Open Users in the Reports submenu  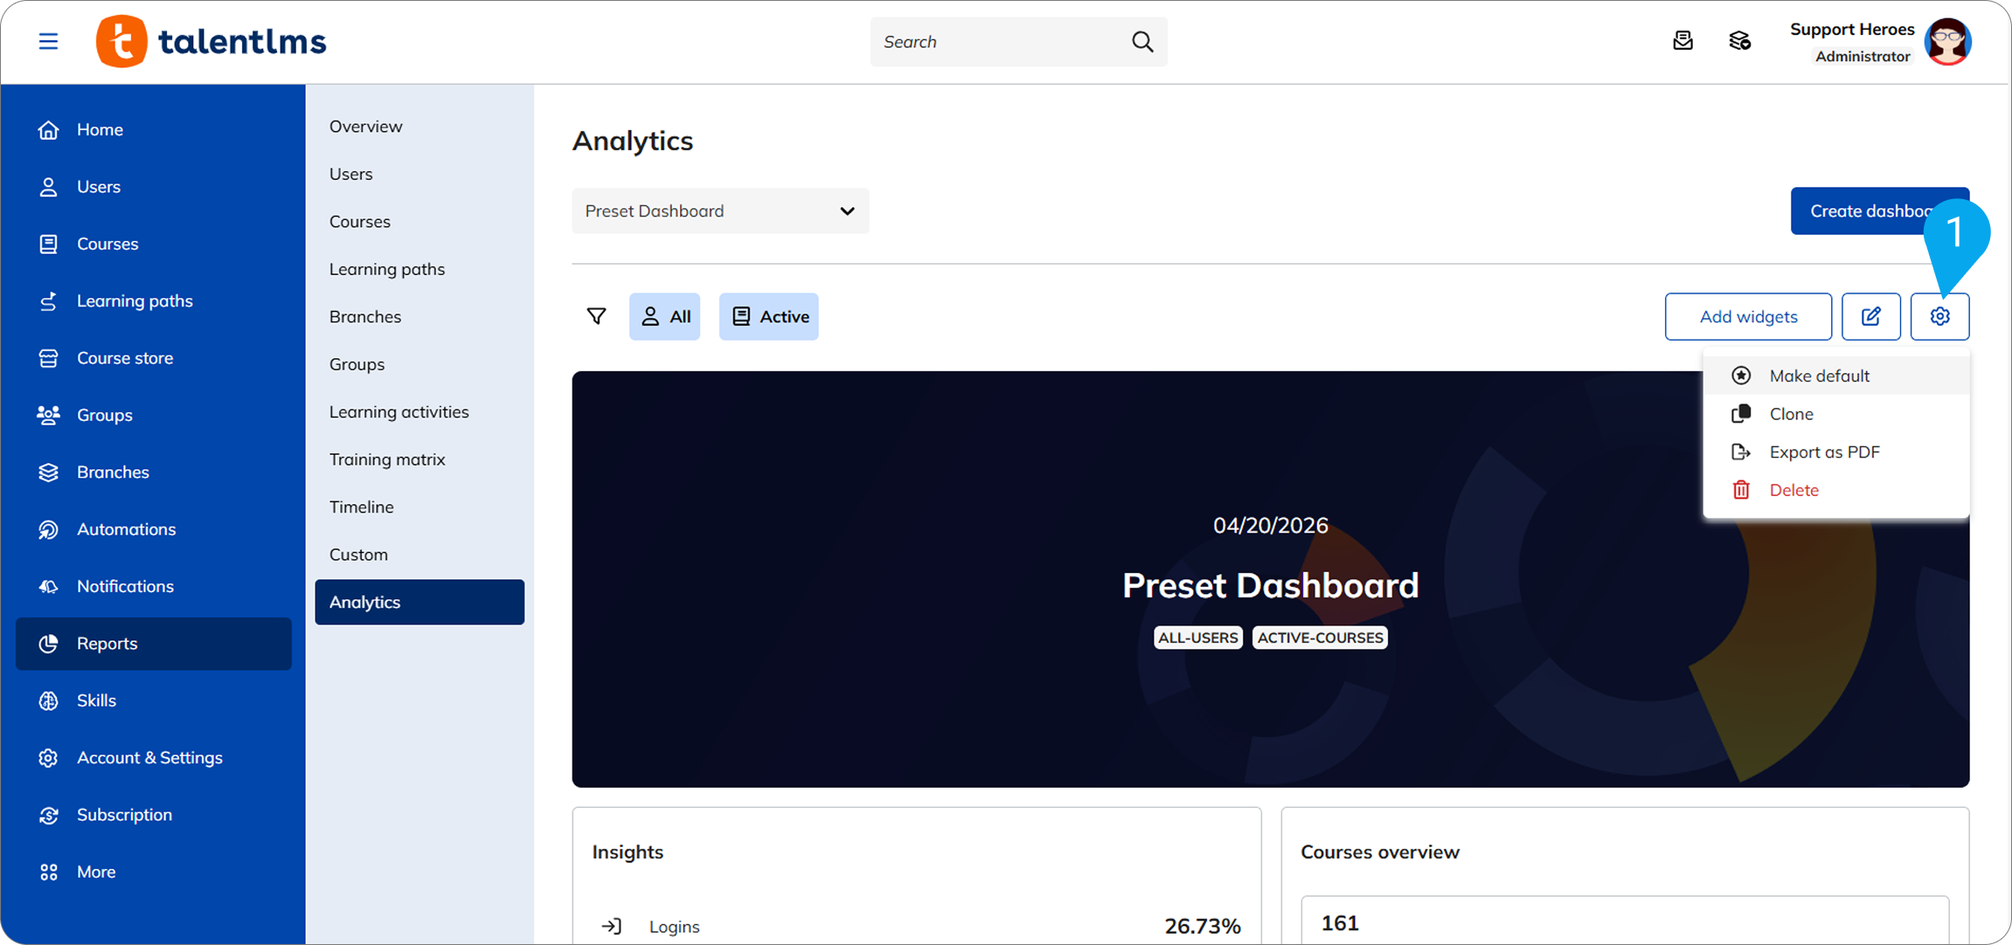(420, 174)
